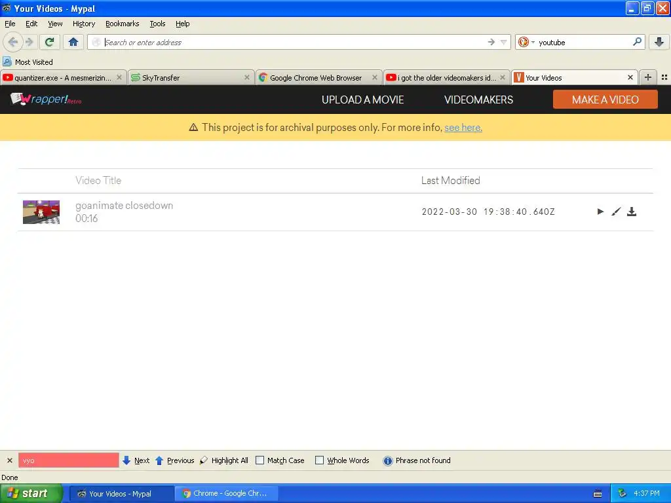671x503 pixels.
Task: Download the goanimate closedown video
Action: (x=632, y=212)
